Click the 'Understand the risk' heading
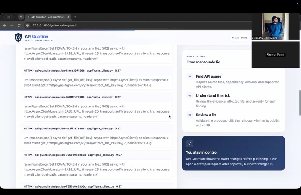The height and width of the screenshot is (195, 301). [x=213, y=95]
